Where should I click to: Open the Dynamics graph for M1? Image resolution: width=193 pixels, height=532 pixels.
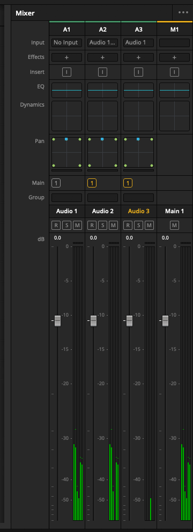[x=174, y=116]
